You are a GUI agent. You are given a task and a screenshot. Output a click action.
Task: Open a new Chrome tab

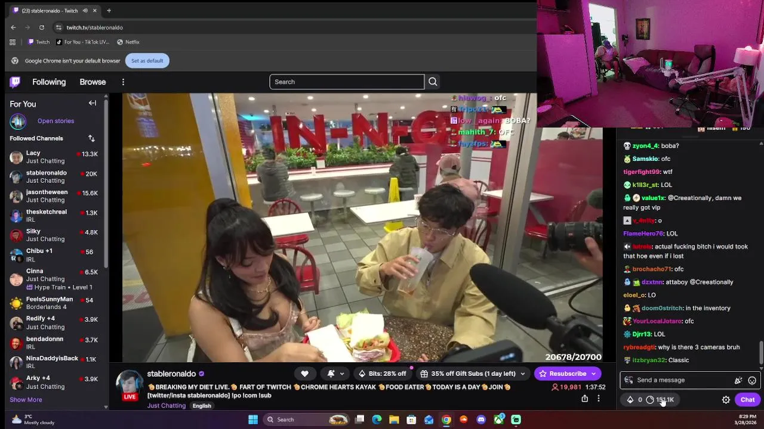pyautogui.click(x=109, y=11)
